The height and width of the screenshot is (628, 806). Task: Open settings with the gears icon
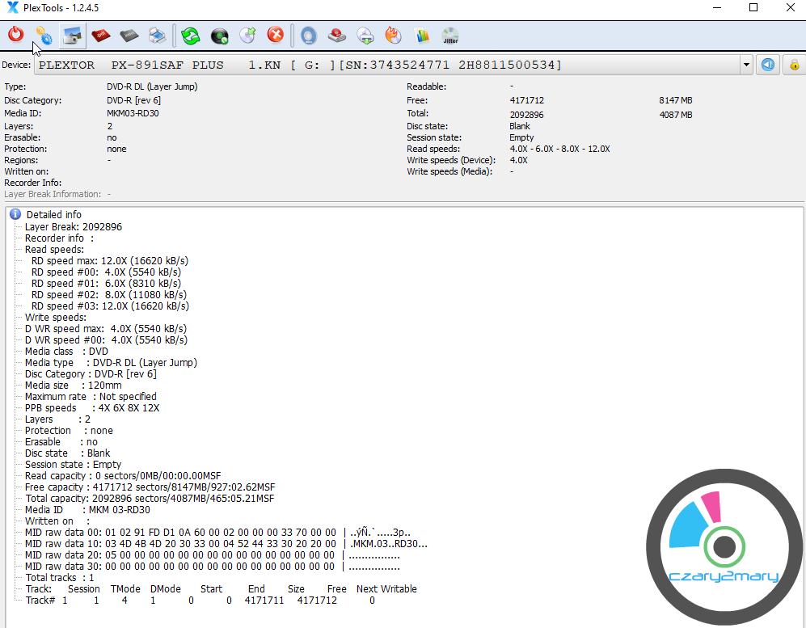pos(44,36)
